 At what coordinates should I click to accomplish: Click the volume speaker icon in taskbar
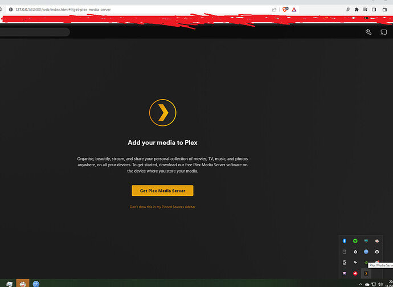380,284
